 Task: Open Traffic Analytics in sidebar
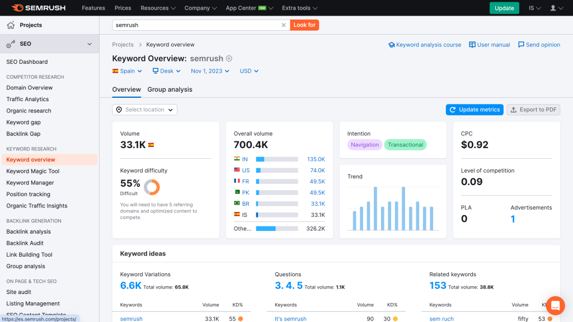tap(27, 100)
